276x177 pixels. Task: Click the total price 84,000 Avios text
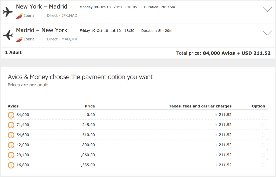coord(219,53)
